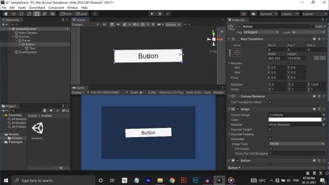
Task: Click the Color eyedropper icon
Action: [x=324, y=120]
